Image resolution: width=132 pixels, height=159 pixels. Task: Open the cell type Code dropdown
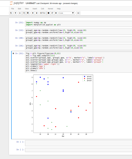click(67, 13)
